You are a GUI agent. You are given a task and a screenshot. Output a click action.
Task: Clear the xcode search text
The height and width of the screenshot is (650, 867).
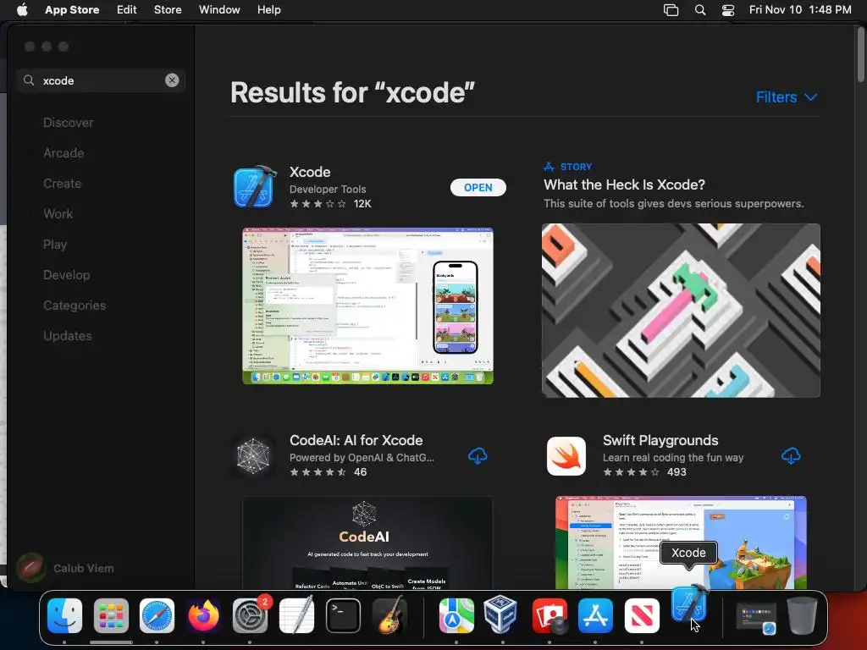[x=172, y=80]
